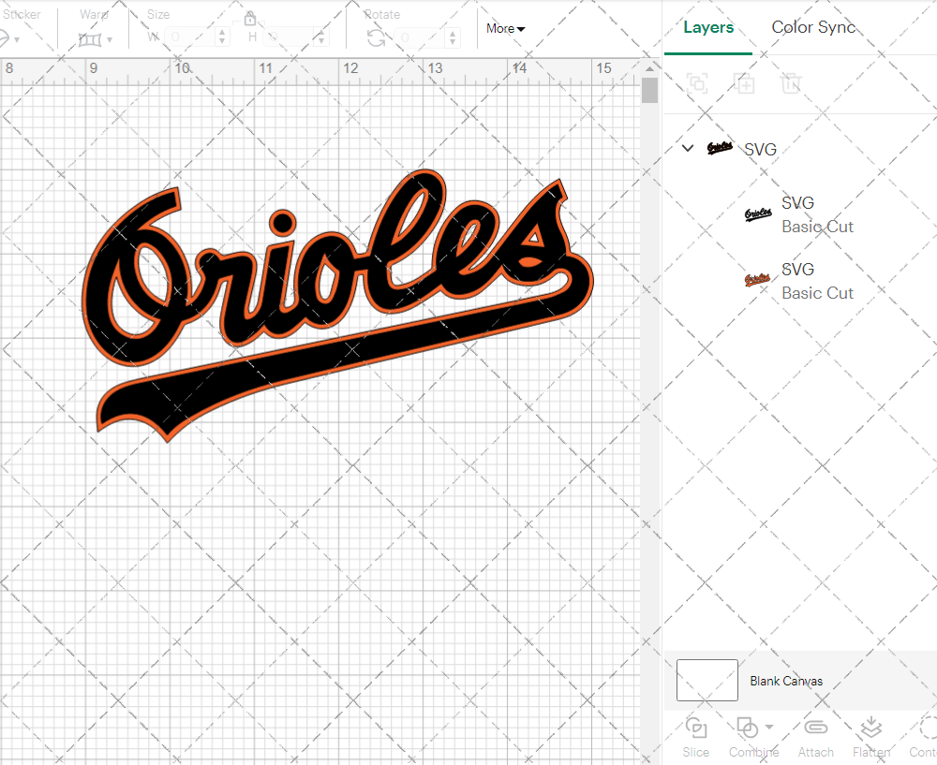Click the Rotate icon in toolbar

[x=376, y=37]
